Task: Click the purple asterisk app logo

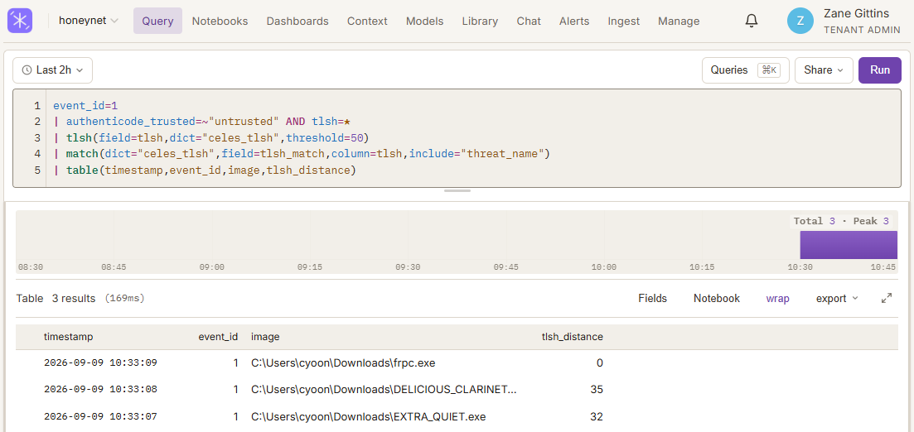Action: (20, 21)
